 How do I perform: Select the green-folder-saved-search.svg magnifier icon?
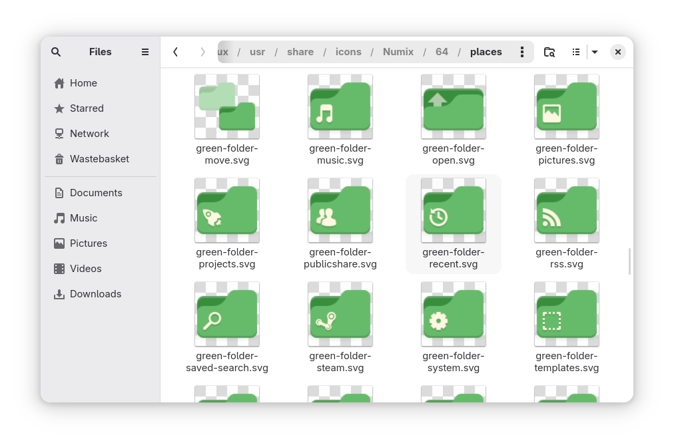click(x=227, y=315)
